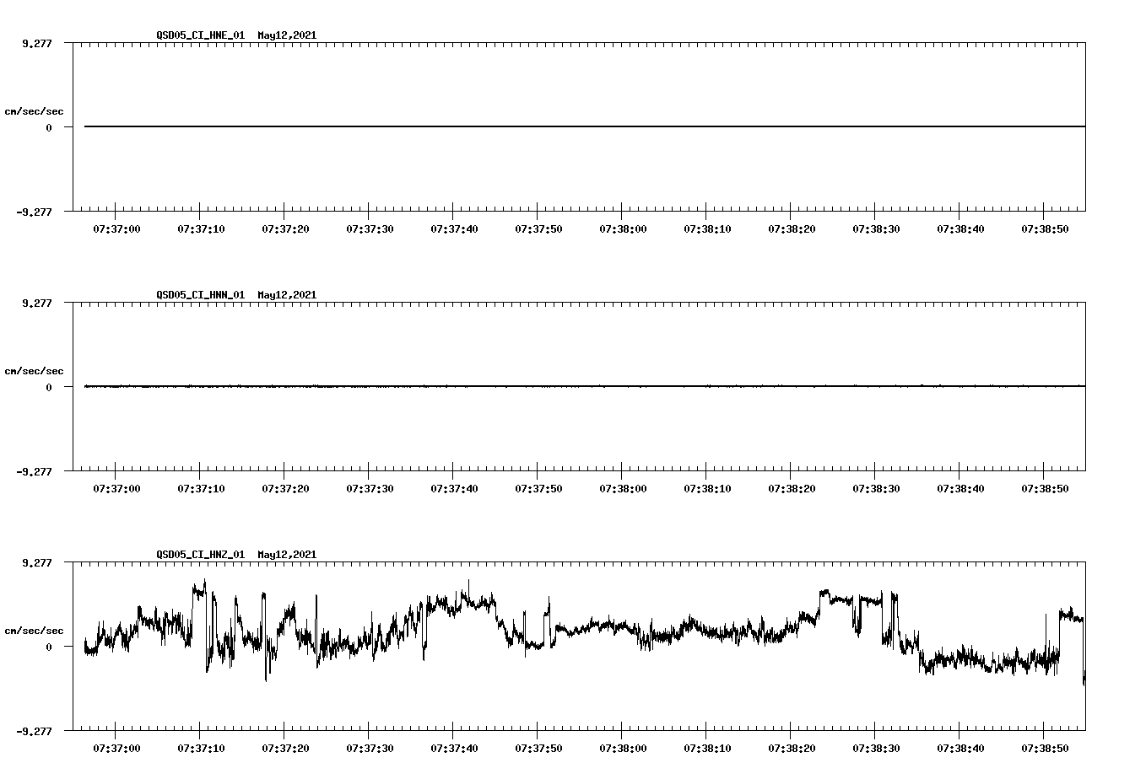The image size is (1146, 779).
Task: Click the flat HNE trace line
Action: (x=585, y=126)
